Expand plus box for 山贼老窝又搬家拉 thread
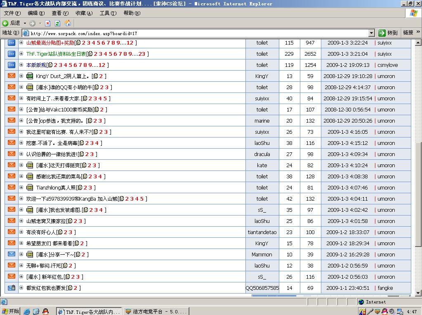The image size is (422, 315). click(21, 221)
